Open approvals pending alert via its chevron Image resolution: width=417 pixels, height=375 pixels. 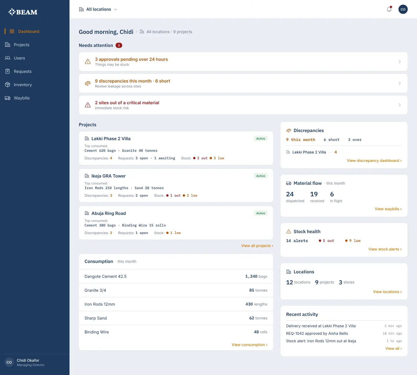coord(400,62)
